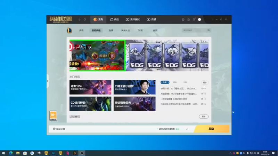Open the news headline mentioning T0

point(179,88)
